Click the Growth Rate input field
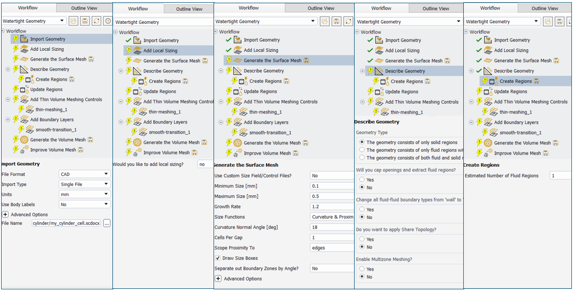This screenshot has height=291, width=573. coord(332,207)
